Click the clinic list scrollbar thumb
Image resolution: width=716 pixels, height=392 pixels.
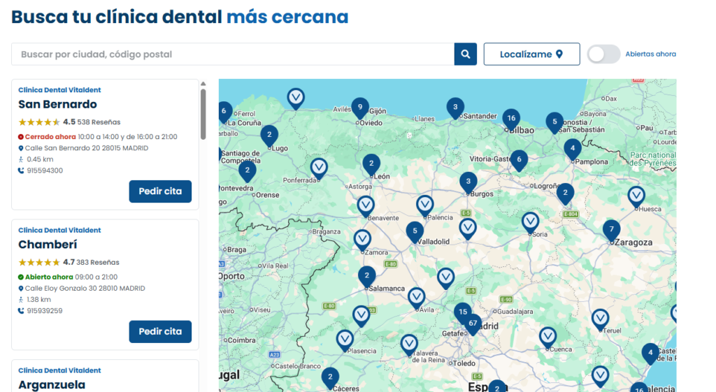pos(203,114)
